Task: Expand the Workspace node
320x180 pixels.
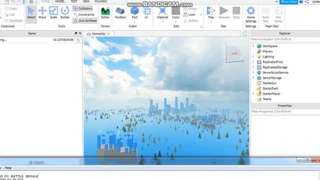Action: (253, 46)
